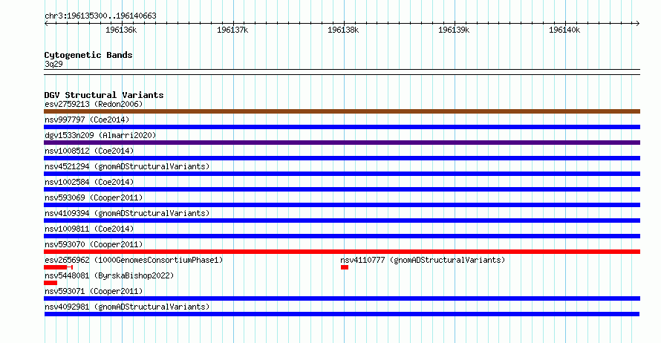Screen dimensions: 661x343
Task: Open the nsv593071 (Cooper2011) label
Action: [x=94, y=291]
